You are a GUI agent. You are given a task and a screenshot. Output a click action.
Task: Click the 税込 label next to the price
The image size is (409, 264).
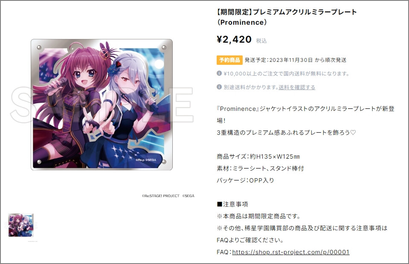tap(261, 41)
